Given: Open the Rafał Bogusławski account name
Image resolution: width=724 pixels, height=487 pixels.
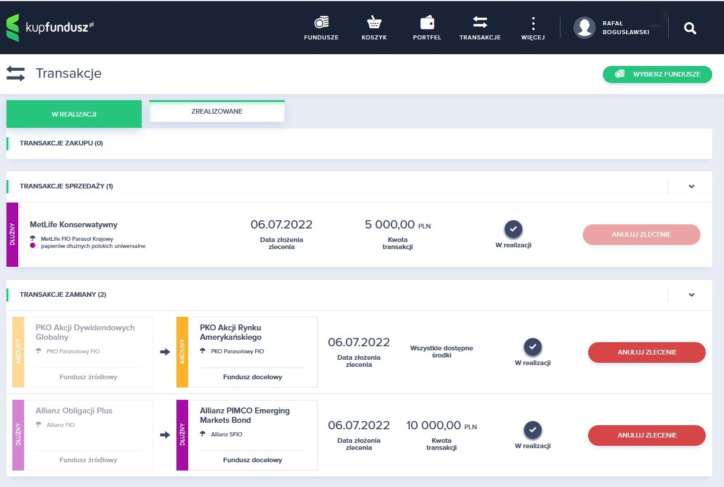Looking at the screenshot, I should [x=626, y=28].
